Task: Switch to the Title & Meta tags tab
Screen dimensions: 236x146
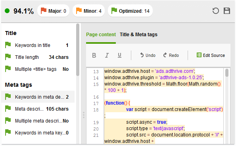Action: coord(138,35)
